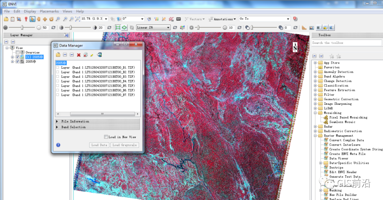Activate the Select arrow cursor tool

point(32,19)
